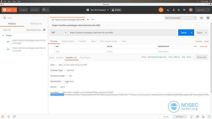Open the No Environment dropdown
This screenshot has height=119, width=212.
point(181,18)
